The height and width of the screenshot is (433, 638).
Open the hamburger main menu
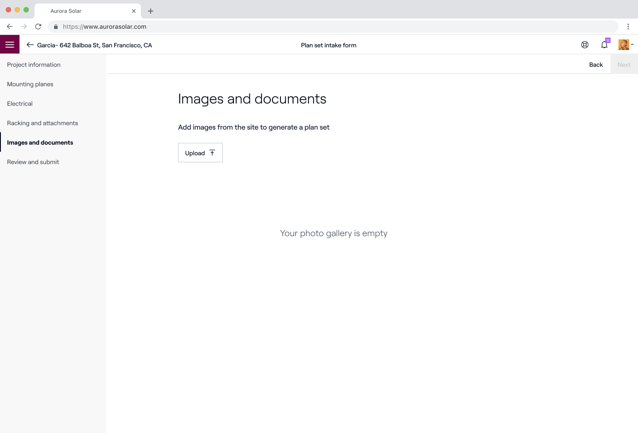coord(10,45)
